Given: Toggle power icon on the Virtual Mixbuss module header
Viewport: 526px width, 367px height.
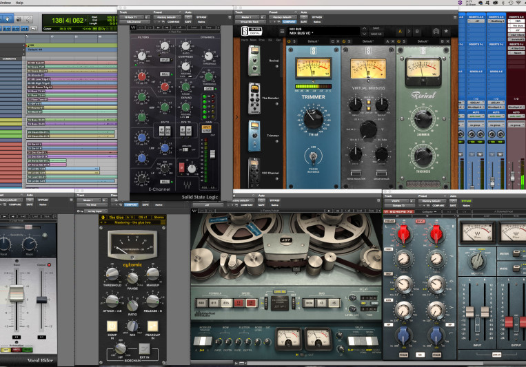Looking at the screenshot, I should [344, 41].
